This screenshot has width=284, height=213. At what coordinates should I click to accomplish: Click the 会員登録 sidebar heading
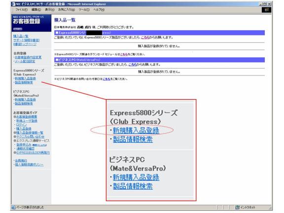tap(20, 53)
